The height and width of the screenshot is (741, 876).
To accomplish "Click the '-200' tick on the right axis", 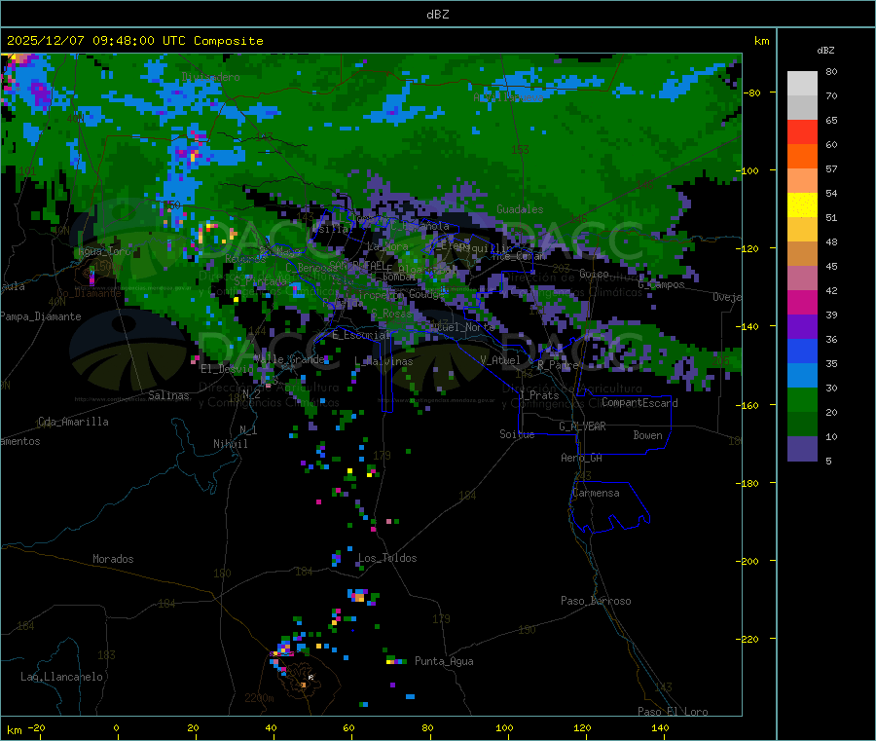I will pyautogui.click(x=748, y=561).
